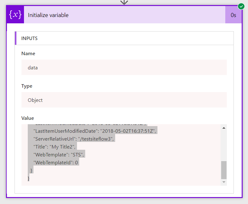
Task: Click the "Title": "My Title2" line
Action: click(54, 147)
